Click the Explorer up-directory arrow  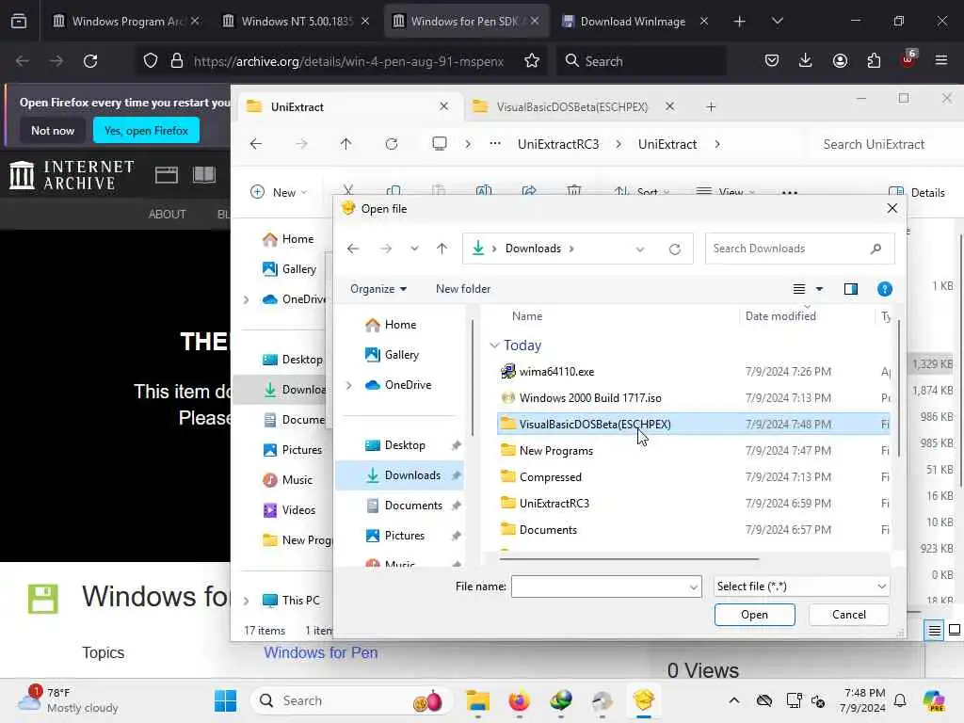pyautogui.click(x=345, y=144)
